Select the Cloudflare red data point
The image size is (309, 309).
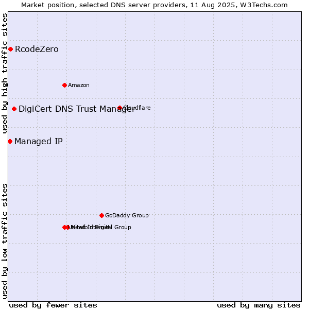coord(119,108)
